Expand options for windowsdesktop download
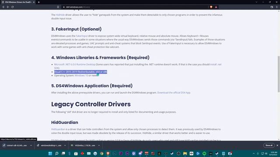Viewport: 280px width, 157px height. click(x=65, y=145)
